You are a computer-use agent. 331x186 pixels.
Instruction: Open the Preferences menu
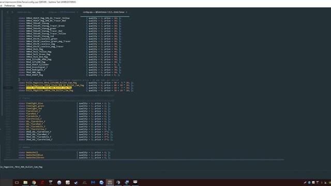coord(9,6)
